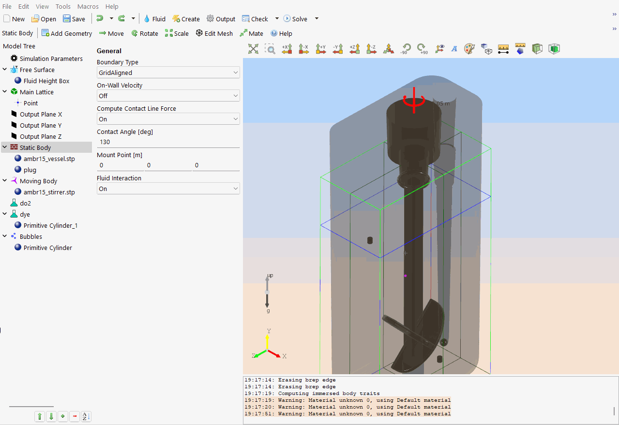Viewport: 619px width, 425px height.
Task: Click the Rotate toolbar button
Action: pyautogui.click(x=144, y=33)
